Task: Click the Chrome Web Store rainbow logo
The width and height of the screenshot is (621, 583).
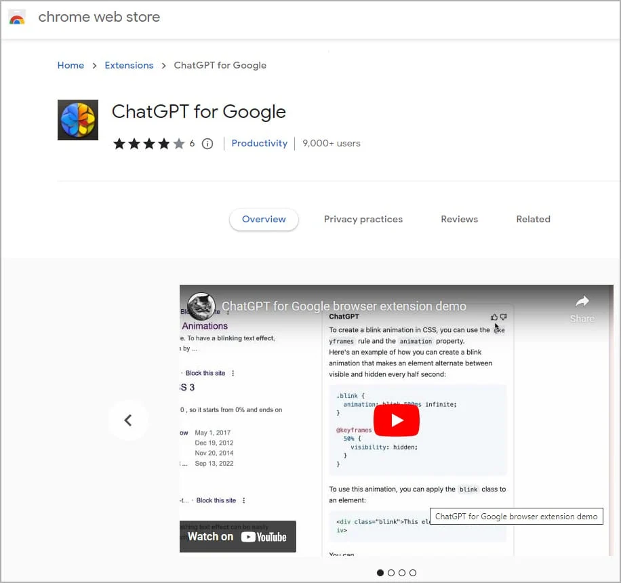Action: coord(17,18)
